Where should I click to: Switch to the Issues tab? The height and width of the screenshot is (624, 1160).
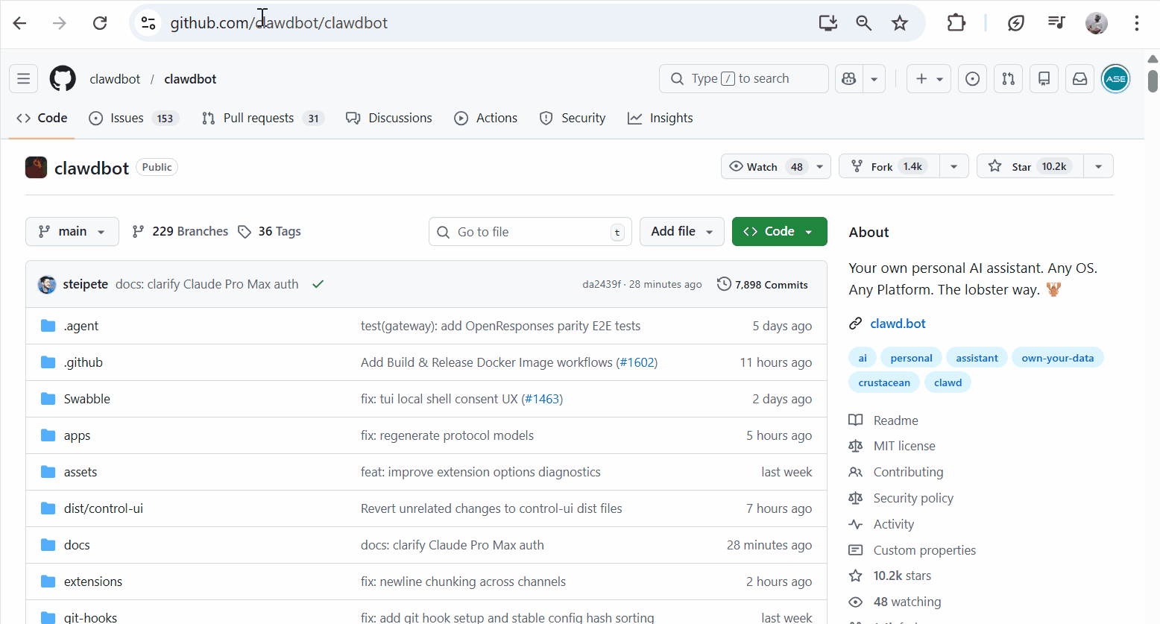click(127, 118)
